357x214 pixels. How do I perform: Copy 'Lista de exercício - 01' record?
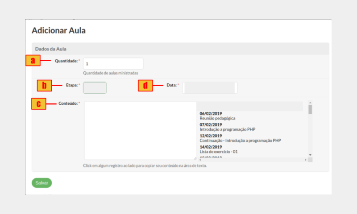point(219,152)
